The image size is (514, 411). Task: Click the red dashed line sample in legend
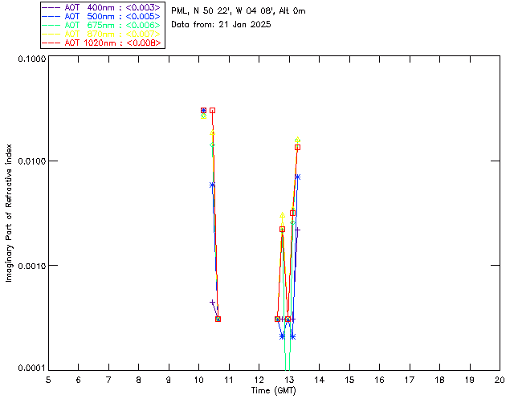pos(51,43)
